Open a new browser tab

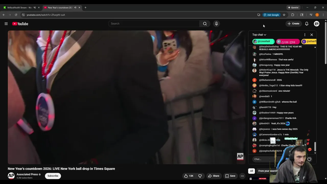(x=85, y=8)
